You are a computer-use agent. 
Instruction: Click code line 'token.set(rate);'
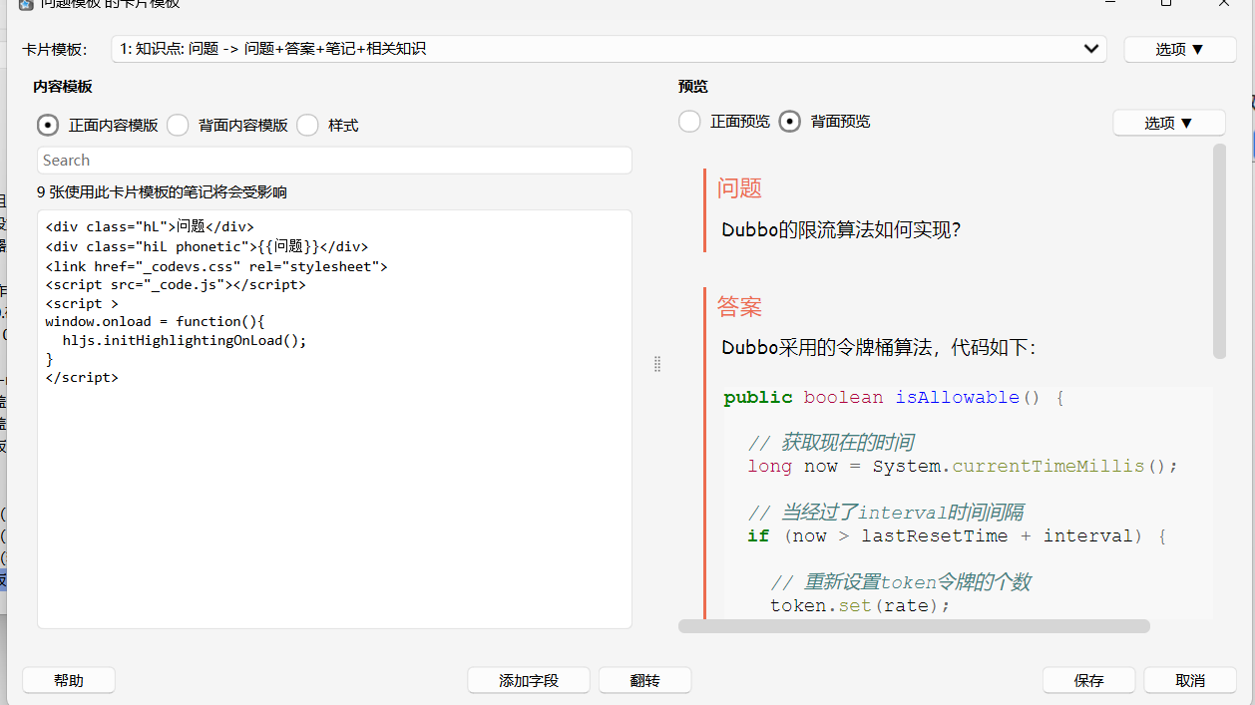point(860,605)
